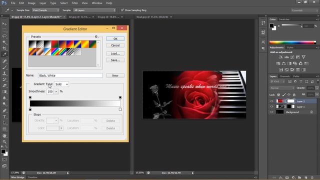
Task: Select the Clone Stamp tool
Action: (x=4, y=73)
